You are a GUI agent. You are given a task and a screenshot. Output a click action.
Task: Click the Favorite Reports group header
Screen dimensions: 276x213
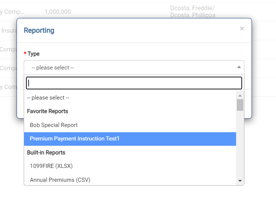(x=47, y=111)
